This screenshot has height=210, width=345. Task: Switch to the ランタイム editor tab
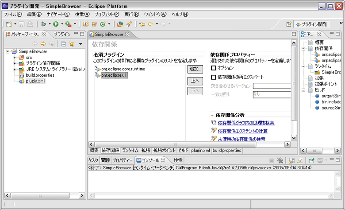[x=130, y=150]
